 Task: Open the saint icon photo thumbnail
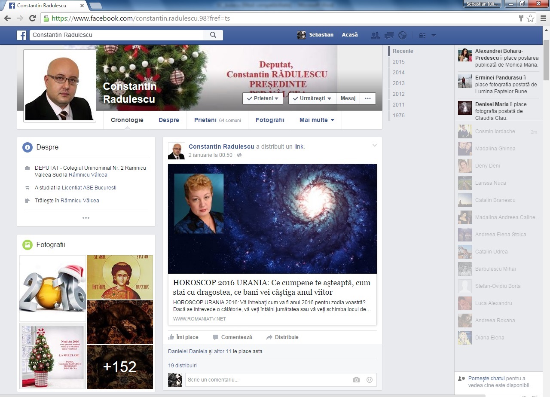120,277
